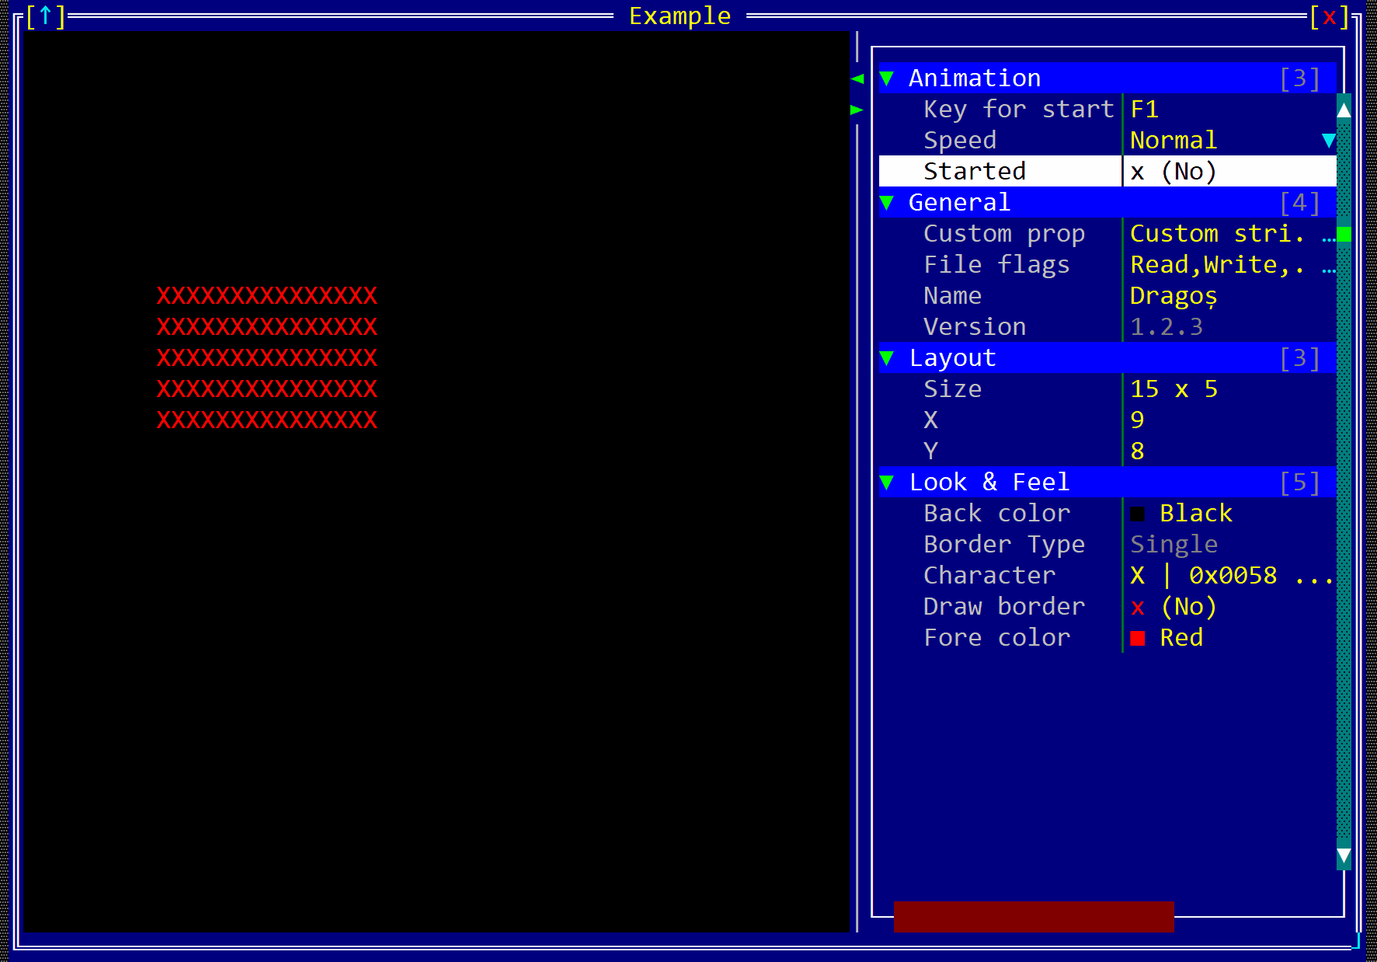Click the 15 x 5 size value

(x=1174, y=389)
